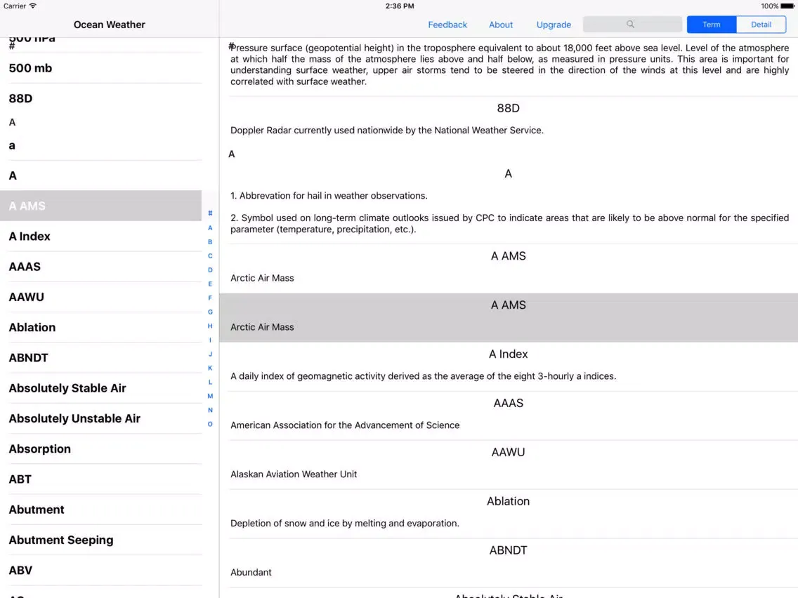Select the 500 mb term in sidebar
798x598 pixels.
100,68
